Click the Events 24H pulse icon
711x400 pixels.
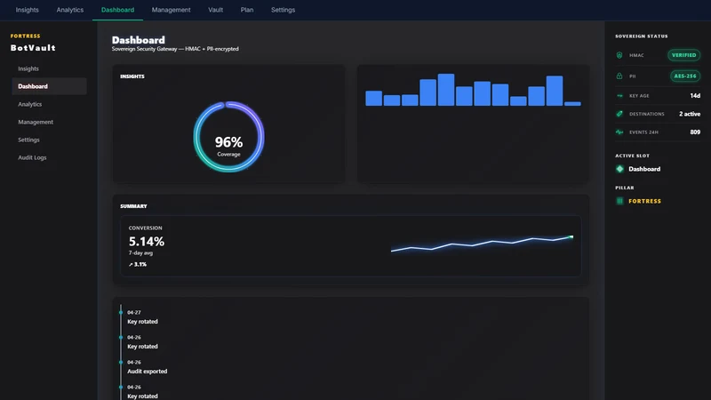pyautogui.click(x=619, y=132)
